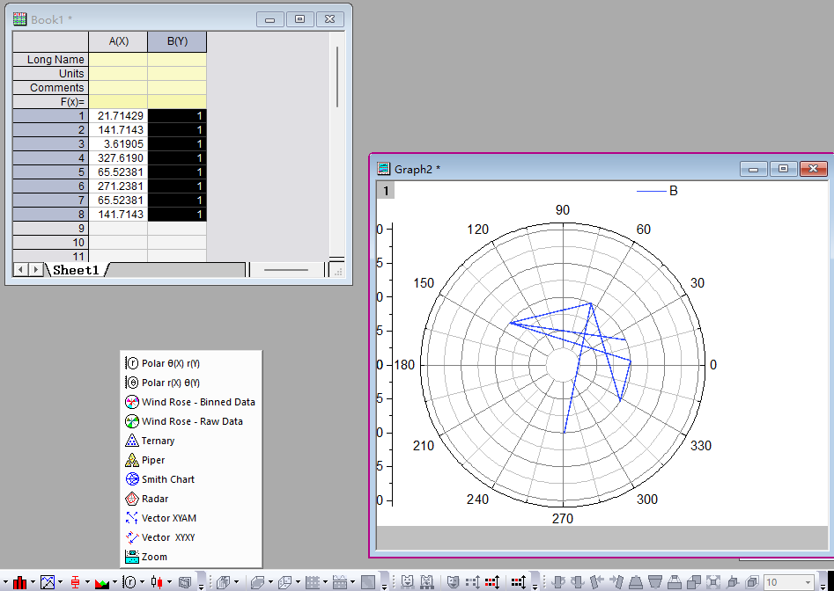Click the gray contour image plot icon
834x591 pixels.
tap(368, 582)
